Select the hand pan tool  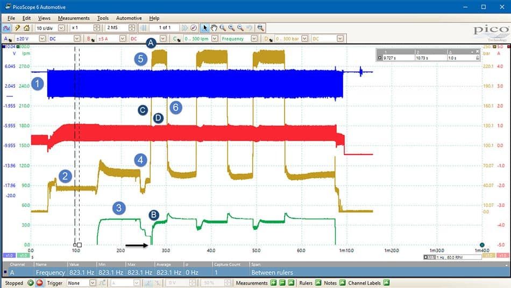click(214, 28)
